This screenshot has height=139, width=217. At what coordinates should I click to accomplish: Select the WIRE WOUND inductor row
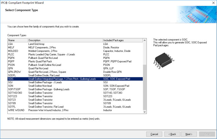pyautogui.click(x=75, y=110)
